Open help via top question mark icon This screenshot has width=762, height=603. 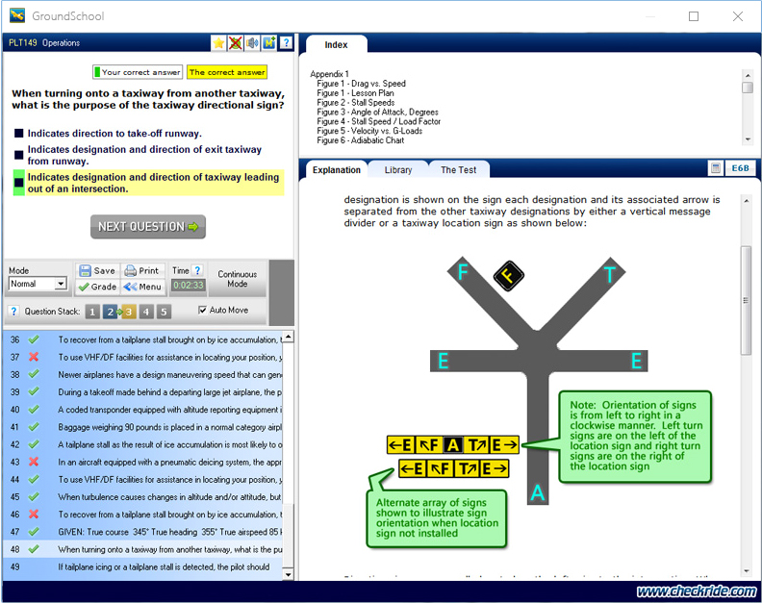[286, 43]
